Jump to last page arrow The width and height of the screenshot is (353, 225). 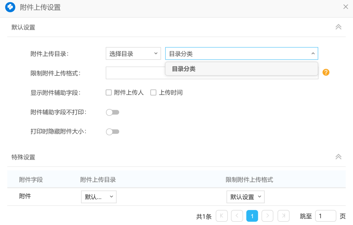[283, 216]
